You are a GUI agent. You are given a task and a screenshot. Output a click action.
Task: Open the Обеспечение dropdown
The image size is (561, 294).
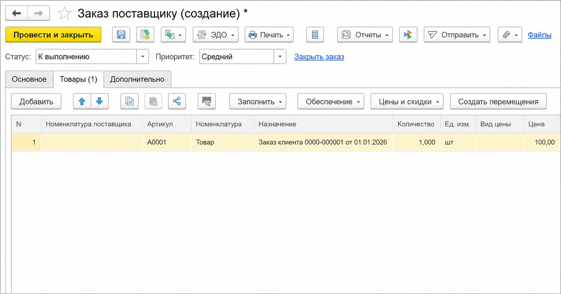[x=331, y=101]
